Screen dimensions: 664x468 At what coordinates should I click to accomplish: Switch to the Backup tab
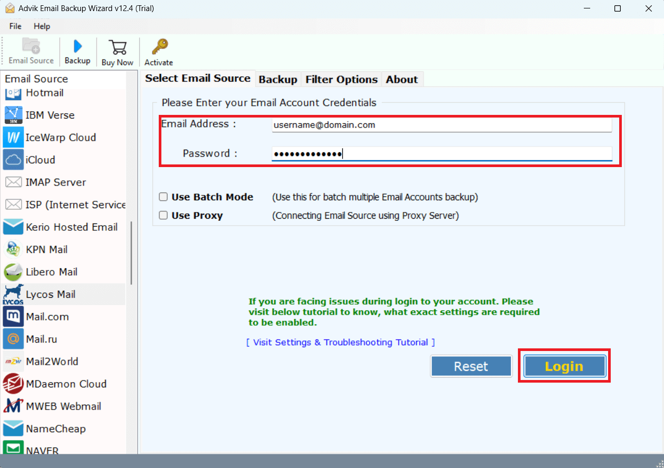click(278, 80)
